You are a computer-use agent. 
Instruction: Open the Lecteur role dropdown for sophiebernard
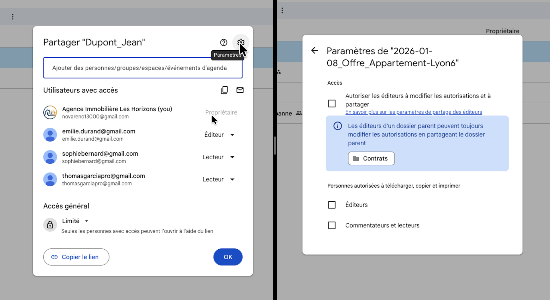[218, 157]
